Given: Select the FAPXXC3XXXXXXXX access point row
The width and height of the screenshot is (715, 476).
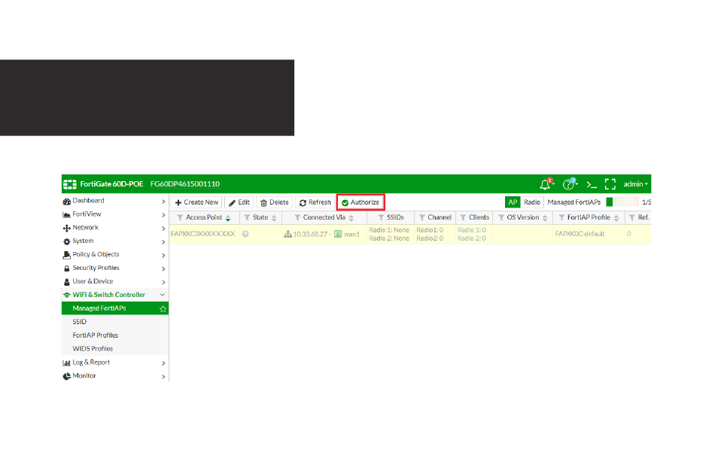Looking at the screenshot, I should point(410,234).
